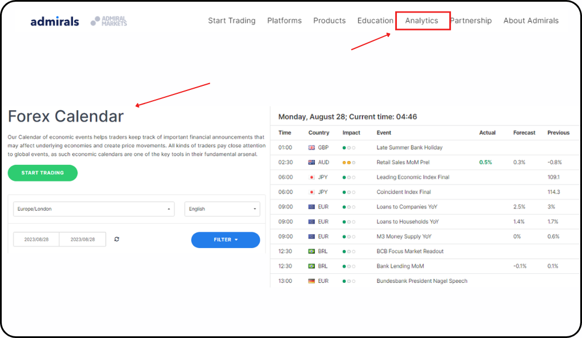Click the 02:30 time cell
Image resolution: width=582 pixels, height=338 pixels.
point(285,163)
